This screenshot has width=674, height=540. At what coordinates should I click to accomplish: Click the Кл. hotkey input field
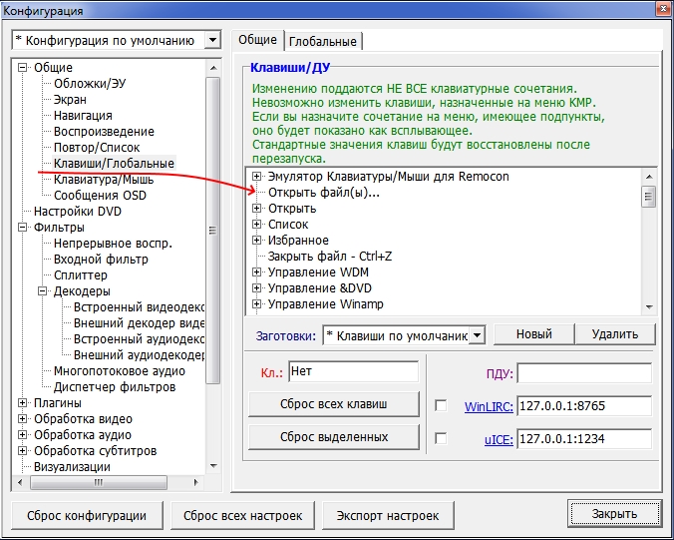tap(353, 372)
